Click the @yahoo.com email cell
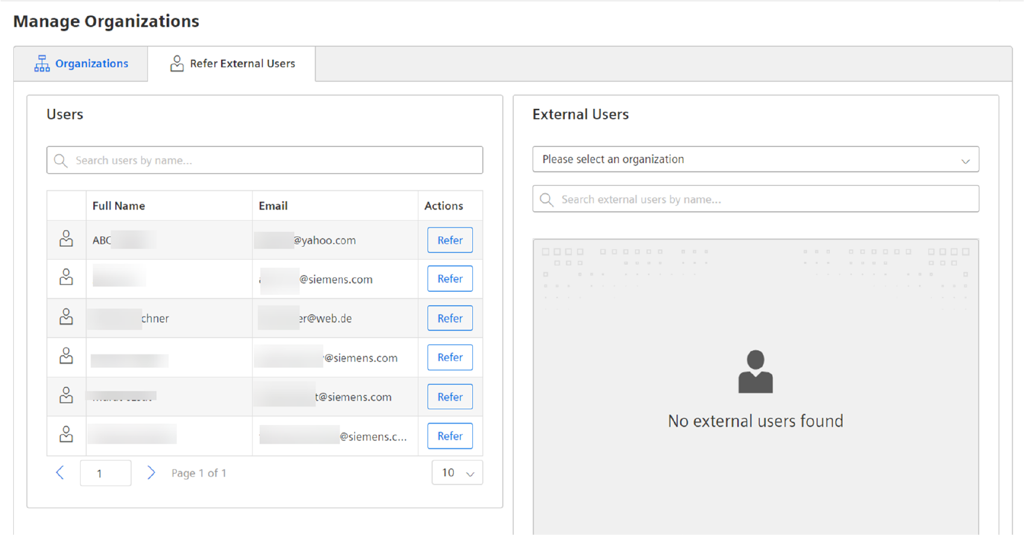Screen dimensions: 1024x535 point(335,240)
